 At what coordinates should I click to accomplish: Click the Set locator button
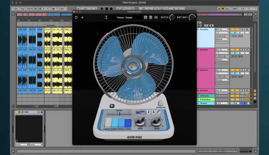(199, 22)
